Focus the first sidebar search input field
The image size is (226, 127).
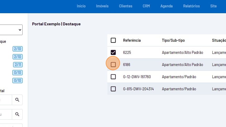coord(5,100)
